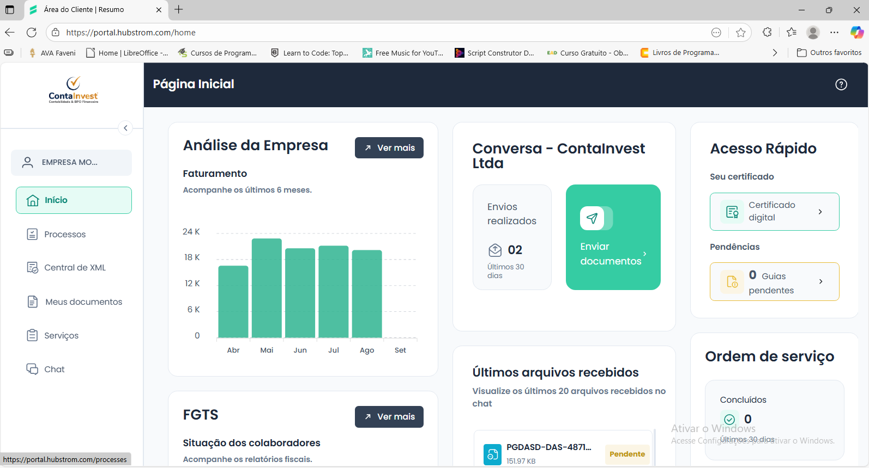This screenshot has height=468, width=869.
Task: Go to Início in the sidebar
Action: [74, 200]
